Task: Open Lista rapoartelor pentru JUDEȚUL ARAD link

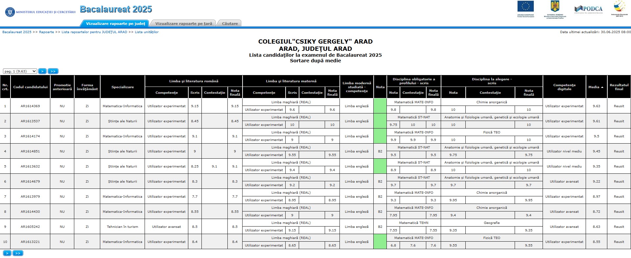Action: coord(94,32)
